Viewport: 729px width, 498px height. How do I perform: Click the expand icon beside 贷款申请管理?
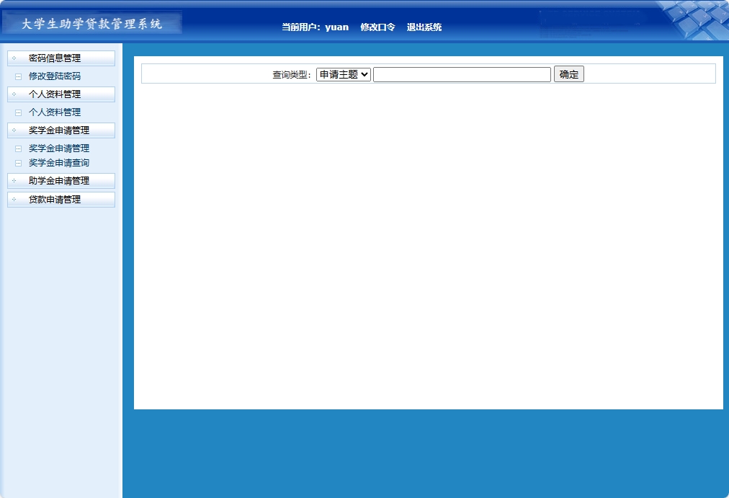(x=16, y=200)
